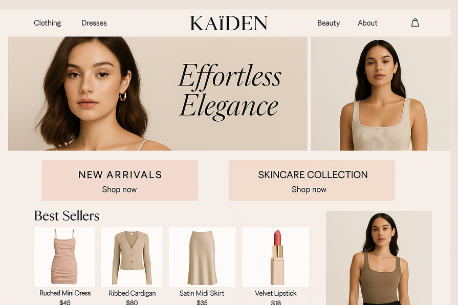This screenshot has width=458, height=305.
Task: Select the Ruched Mini Dress thumbnail
Action: [x=64, y=256]
